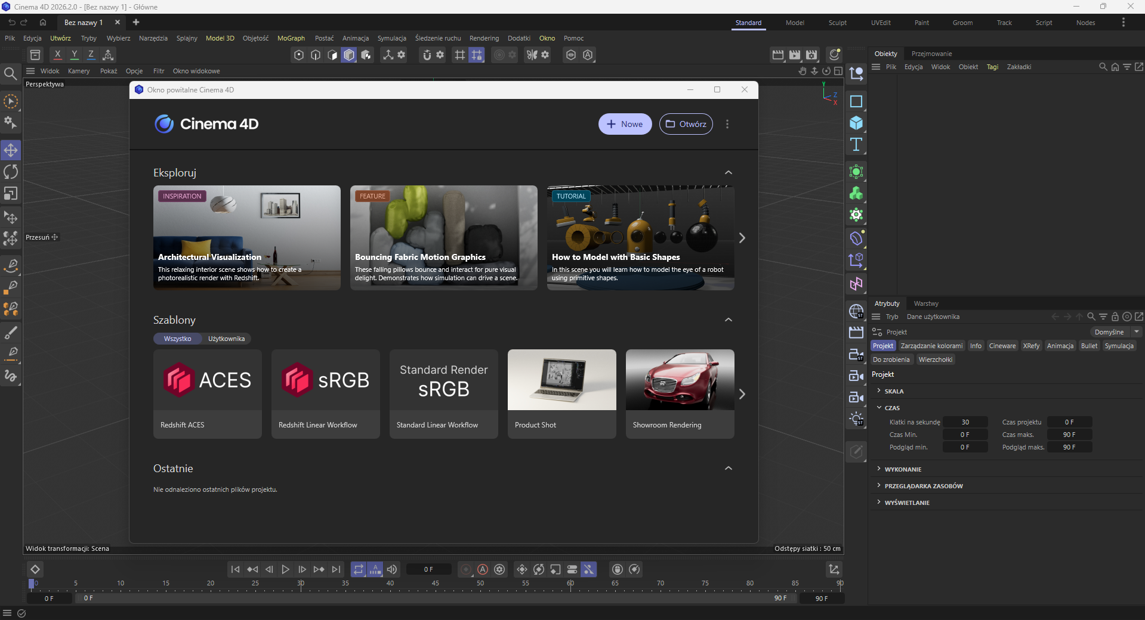Open the coordinate system icon next to Z
This screenshot has height=620, width=1145.
point(108,55)
